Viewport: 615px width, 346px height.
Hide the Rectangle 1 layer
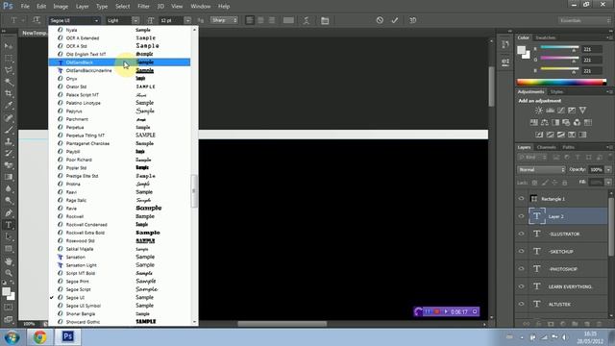click(x=521, y=199)
